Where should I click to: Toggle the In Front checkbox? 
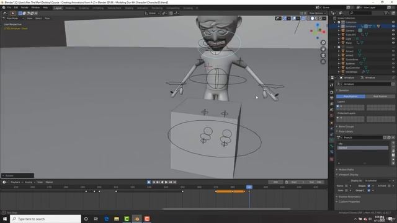389,186
